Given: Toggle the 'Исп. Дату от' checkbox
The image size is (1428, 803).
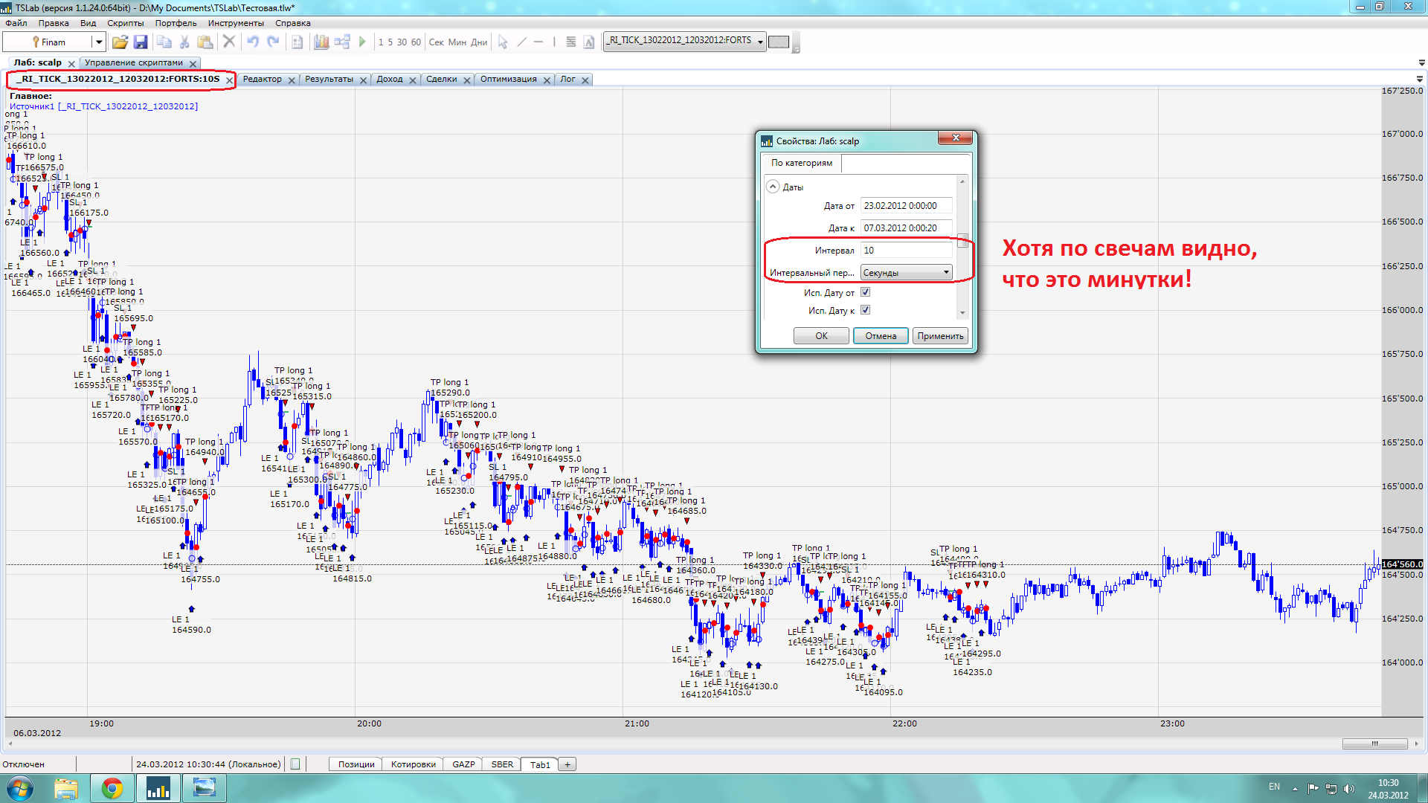Looking at the screenshot, I should (x=865, y=292).
